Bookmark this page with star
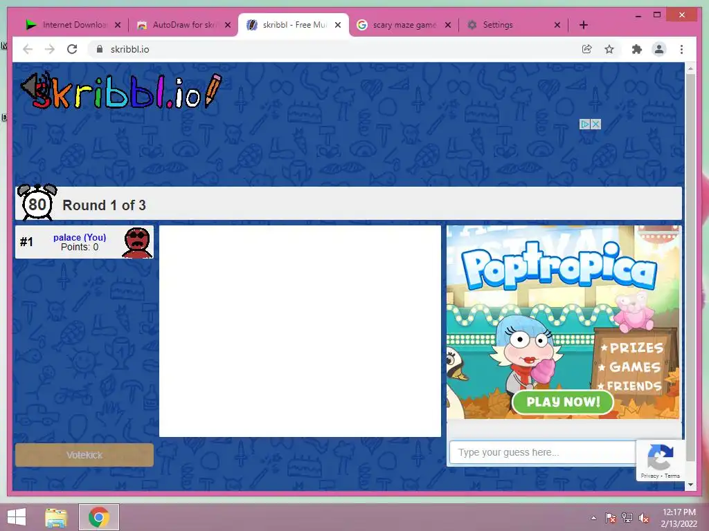The width and height of the screenshot is (709, 531). (x=609, y=49)
